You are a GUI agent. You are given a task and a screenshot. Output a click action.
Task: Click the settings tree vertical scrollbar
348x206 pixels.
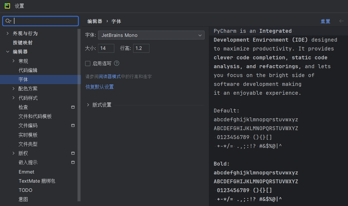click(79, 115)
